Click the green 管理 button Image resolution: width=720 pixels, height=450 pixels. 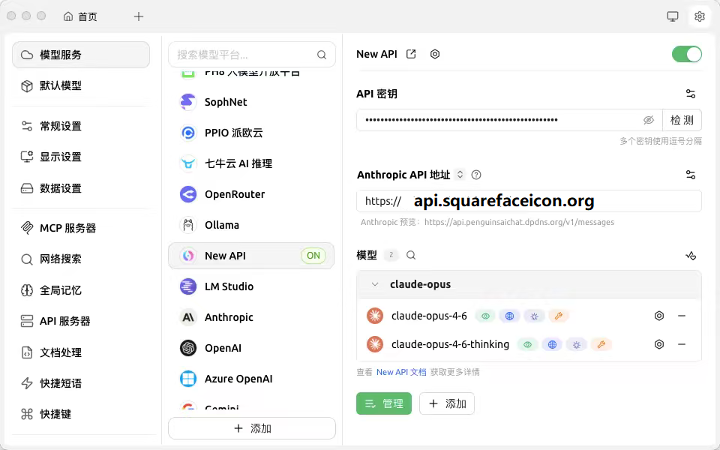pyautogui.click(x=384, y=403)
